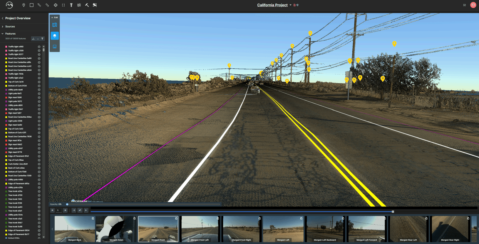479x244 pixels.
Task: Toggle visibility of Utility pole dae6
Action: coord(39,90)
